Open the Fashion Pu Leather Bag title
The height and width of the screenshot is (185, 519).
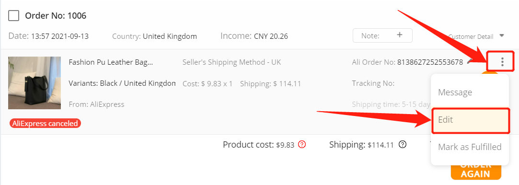pos(111,62)
